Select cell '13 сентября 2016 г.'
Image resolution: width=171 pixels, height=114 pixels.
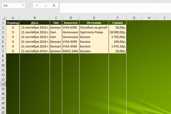tap(35, 27)
